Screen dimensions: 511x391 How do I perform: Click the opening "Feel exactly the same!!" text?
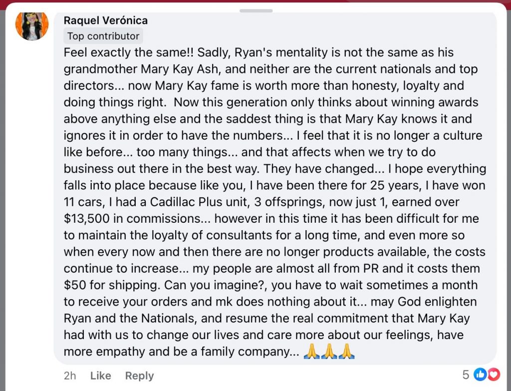pos(129,52)
